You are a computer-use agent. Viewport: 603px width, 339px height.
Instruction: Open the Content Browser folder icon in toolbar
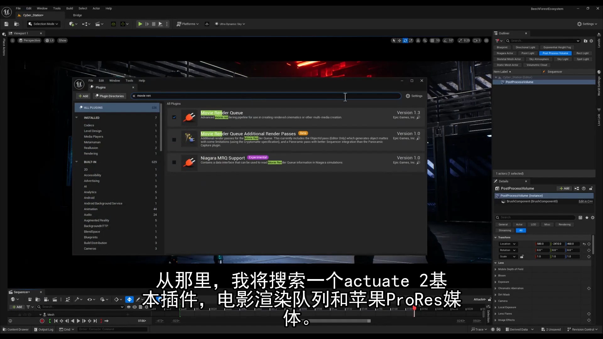point(17,24)
